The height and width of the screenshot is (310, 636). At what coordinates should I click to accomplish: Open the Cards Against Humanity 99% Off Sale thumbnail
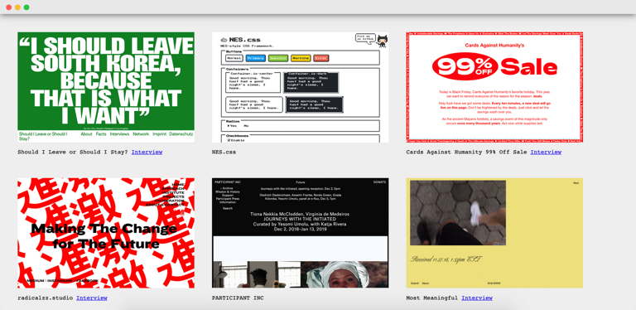(494, 87)
